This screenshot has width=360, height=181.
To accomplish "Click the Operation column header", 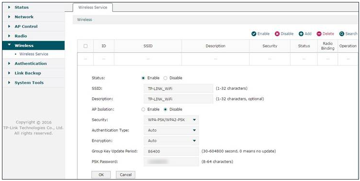I will 348,46.
